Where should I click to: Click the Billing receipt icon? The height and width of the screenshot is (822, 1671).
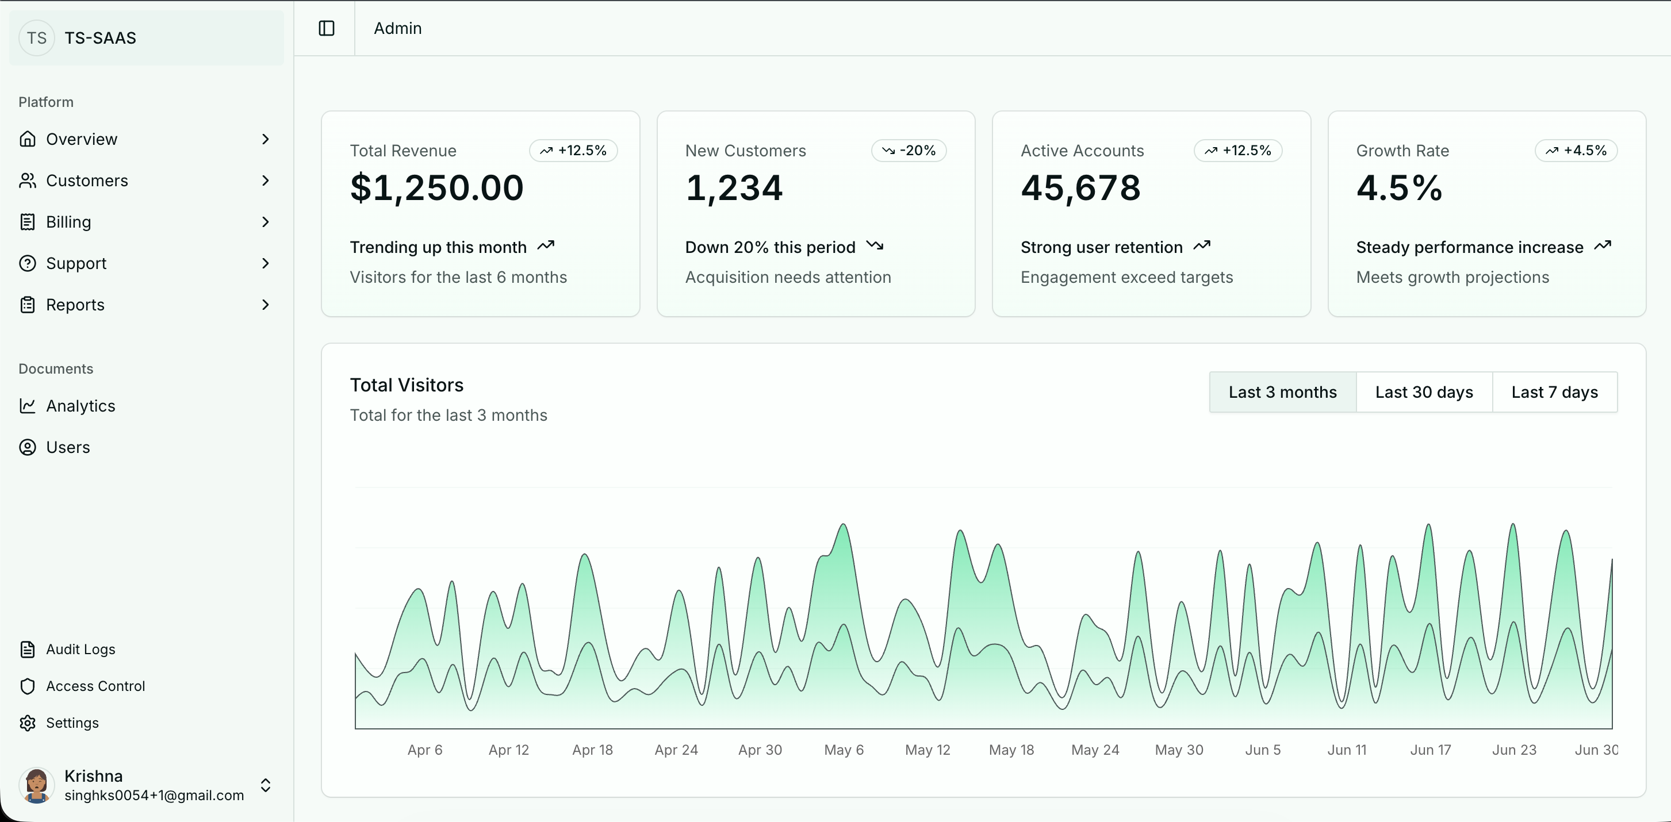point(27,222)
